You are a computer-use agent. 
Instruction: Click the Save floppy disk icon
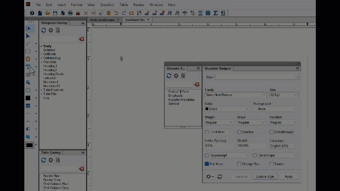point(55,13)
